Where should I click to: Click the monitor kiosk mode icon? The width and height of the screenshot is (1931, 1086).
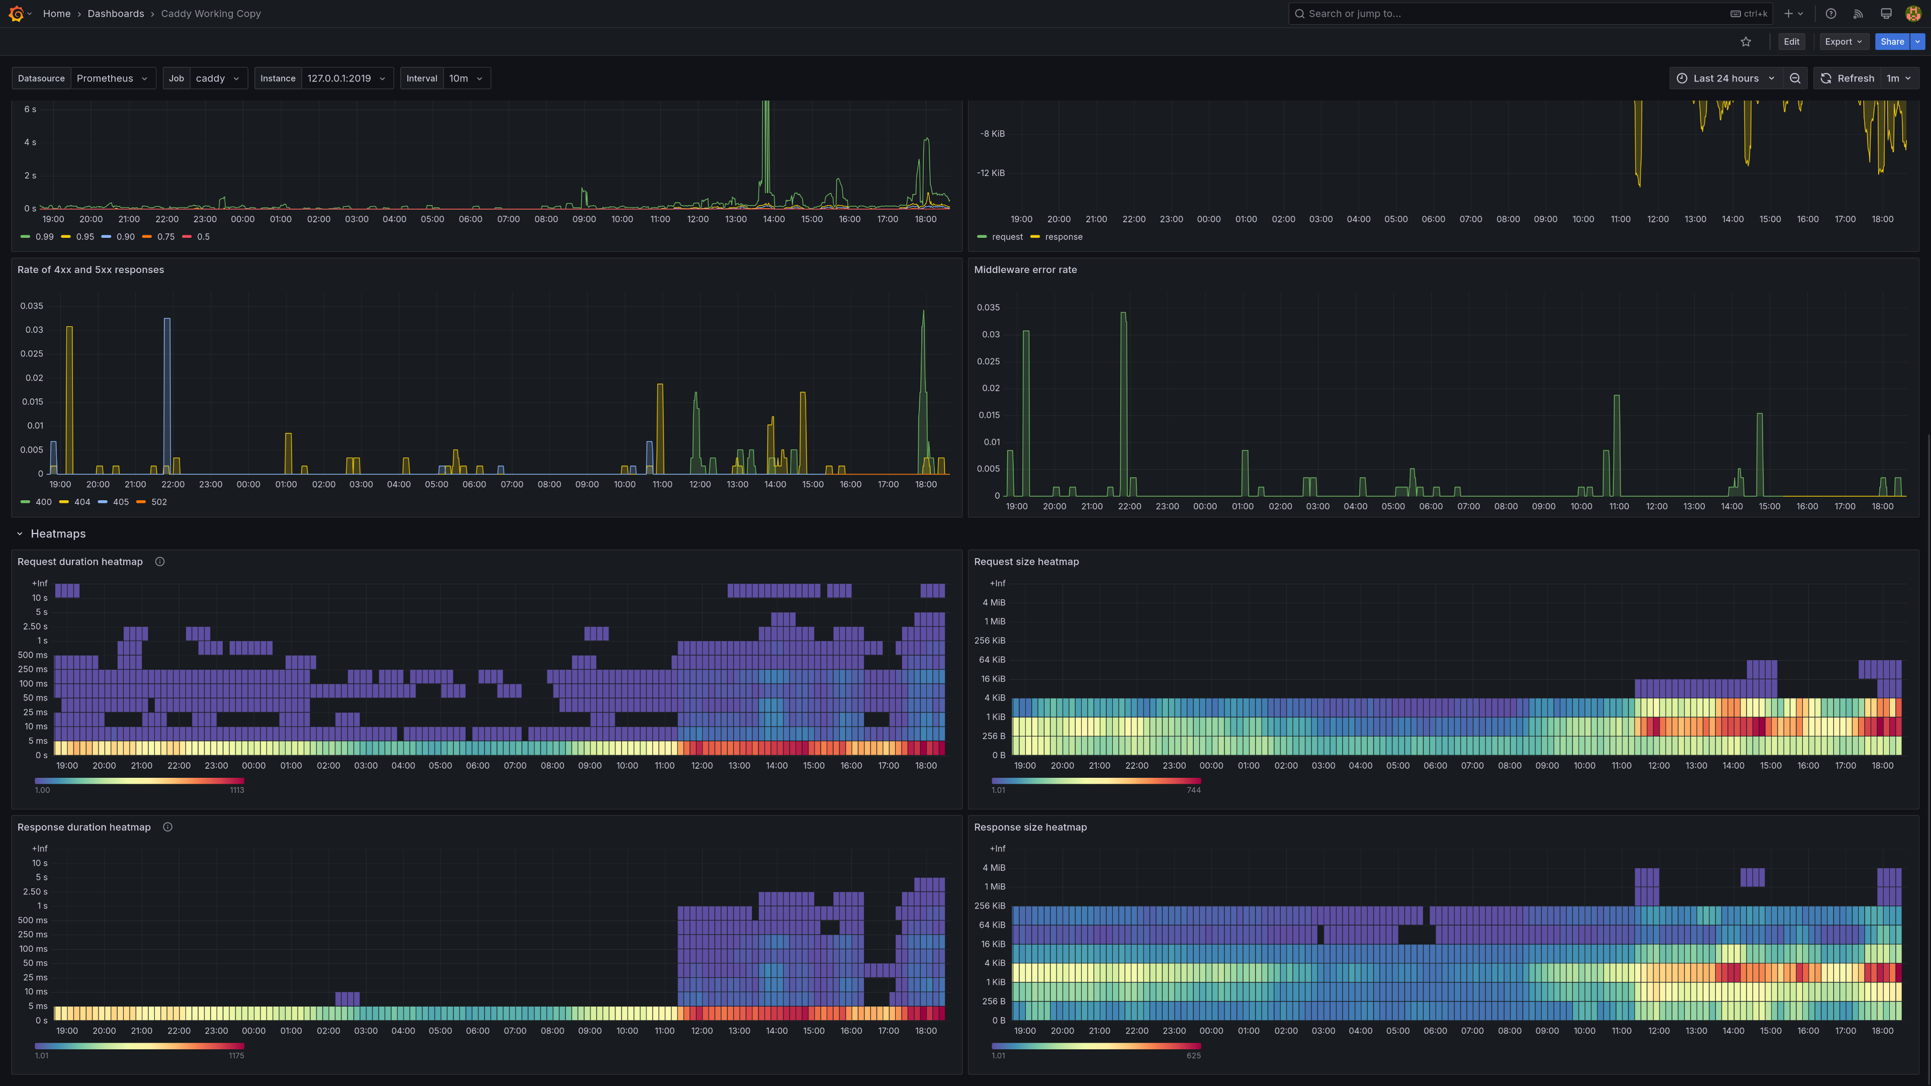1886,14
